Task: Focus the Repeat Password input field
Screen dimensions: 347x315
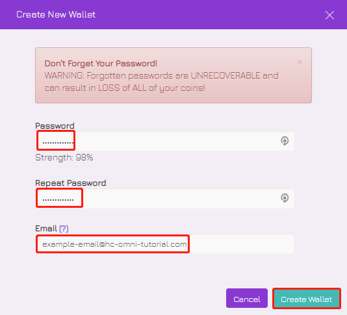Action: click(164, 198)
